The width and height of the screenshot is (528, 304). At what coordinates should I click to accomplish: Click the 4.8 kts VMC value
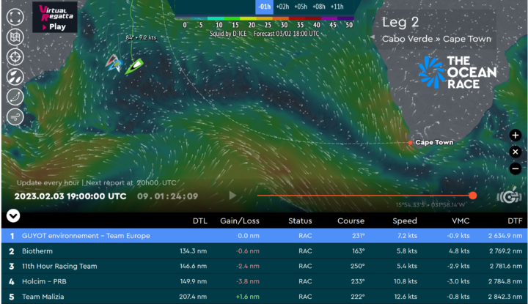pyautogui.click(x=461, y=251)
